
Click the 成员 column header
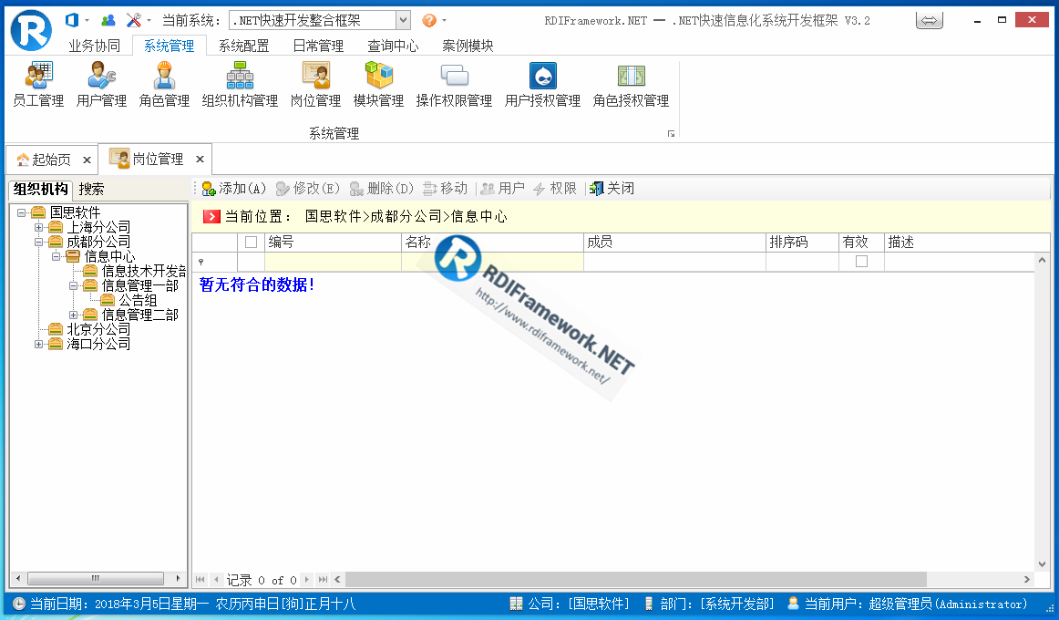(674, 242)
